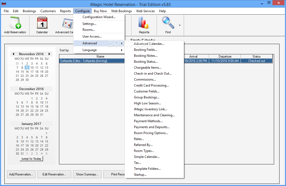Select Referred By... in the submenu
The image size is (286, 186).
coord(154,145)
